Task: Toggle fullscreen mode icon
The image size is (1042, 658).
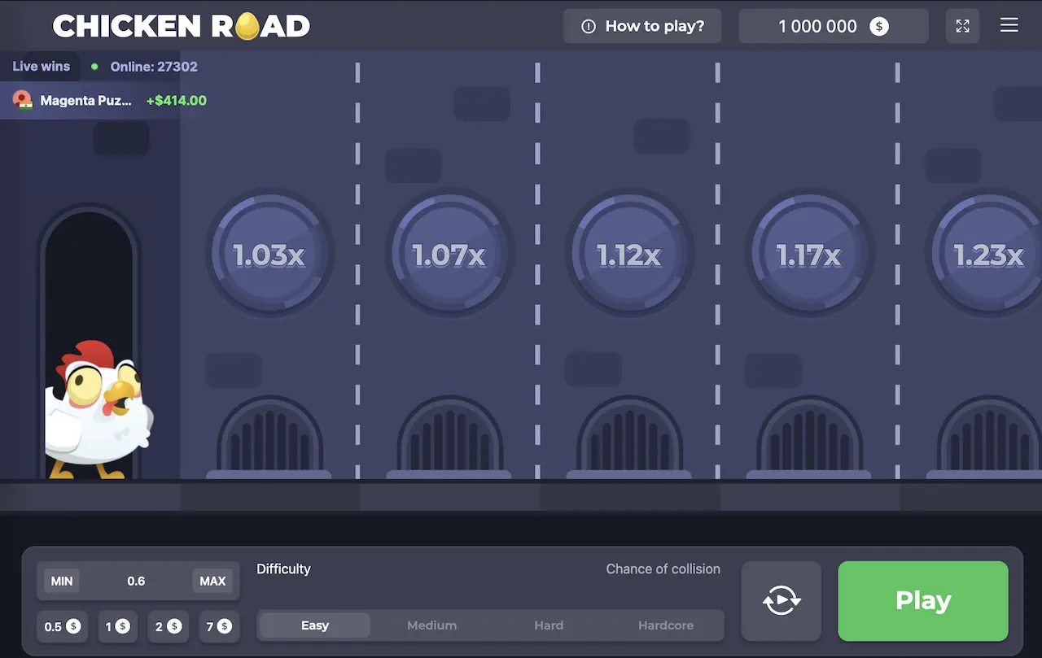Action: (x=962, y=26)
